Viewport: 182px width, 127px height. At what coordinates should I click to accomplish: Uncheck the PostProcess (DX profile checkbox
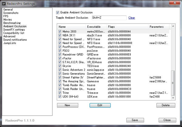coord(60,47)
